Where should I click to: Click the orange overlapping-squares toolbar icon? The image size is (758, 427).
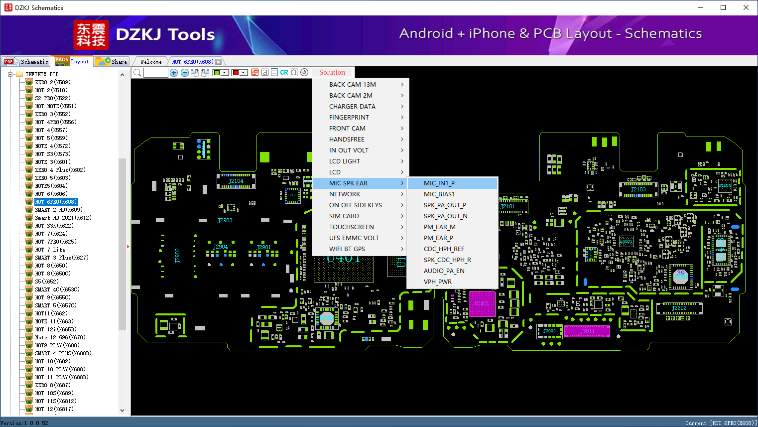pos(255,72)
